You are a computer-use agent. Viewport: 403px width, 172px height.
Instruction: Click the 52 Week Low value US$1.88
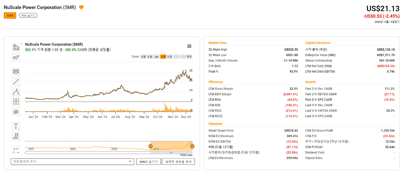(292, 55)
